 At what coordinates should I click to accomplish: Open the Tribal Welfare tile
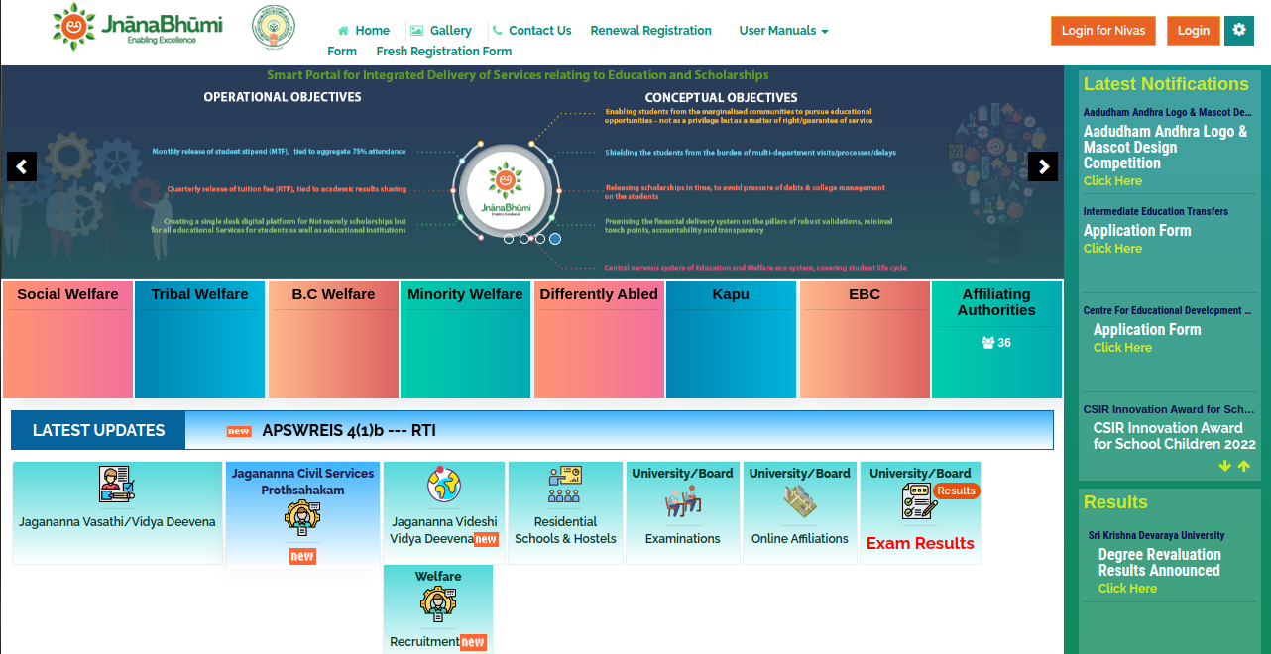point(200,340)
